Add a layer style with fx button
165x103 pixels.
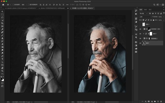146,101
